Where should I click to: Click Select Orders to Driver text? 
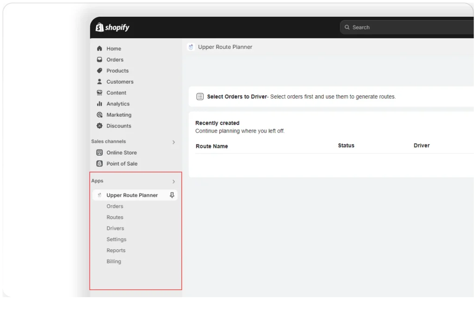tap(237, 97)
